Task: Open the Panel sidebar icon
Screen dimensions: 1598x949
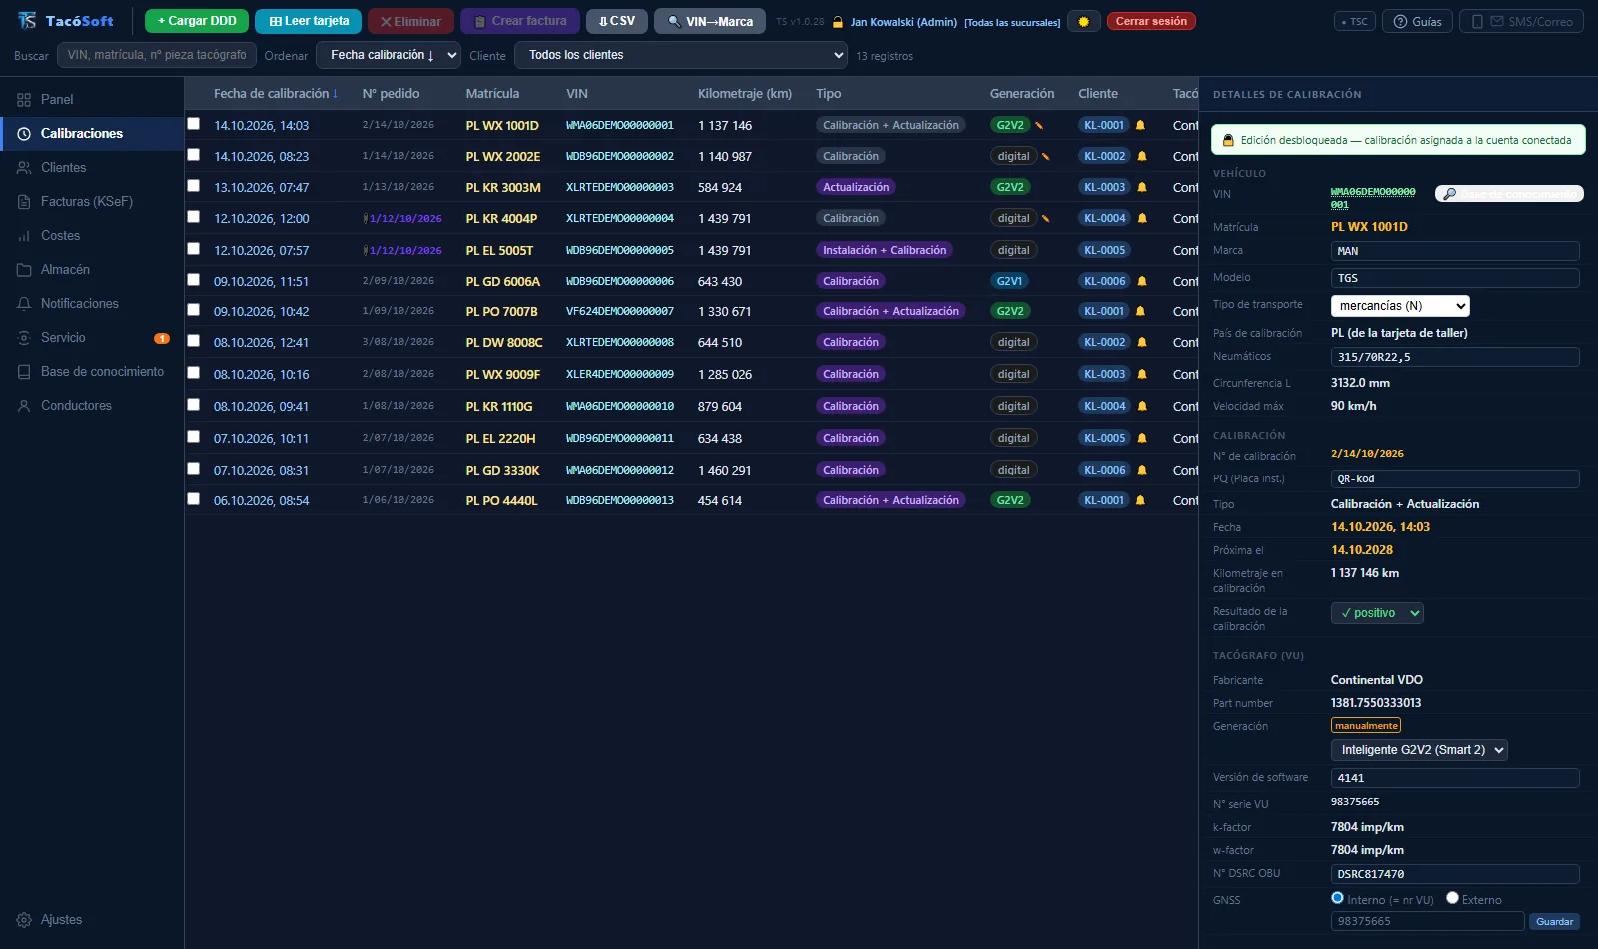Action: 24,100
